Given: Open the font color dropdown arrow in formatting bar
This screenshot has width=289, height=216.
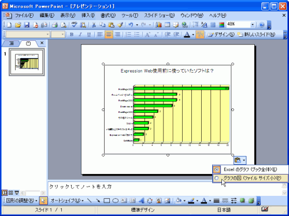Looking at the screenshot, I should (x=193, y=35).
